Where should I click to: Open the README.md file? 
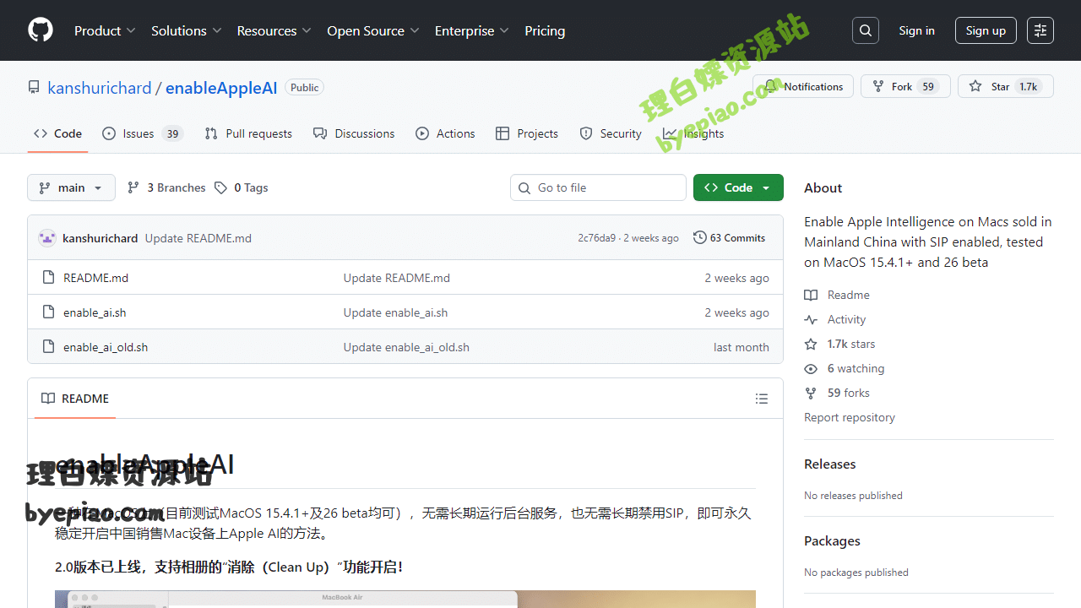95,278
